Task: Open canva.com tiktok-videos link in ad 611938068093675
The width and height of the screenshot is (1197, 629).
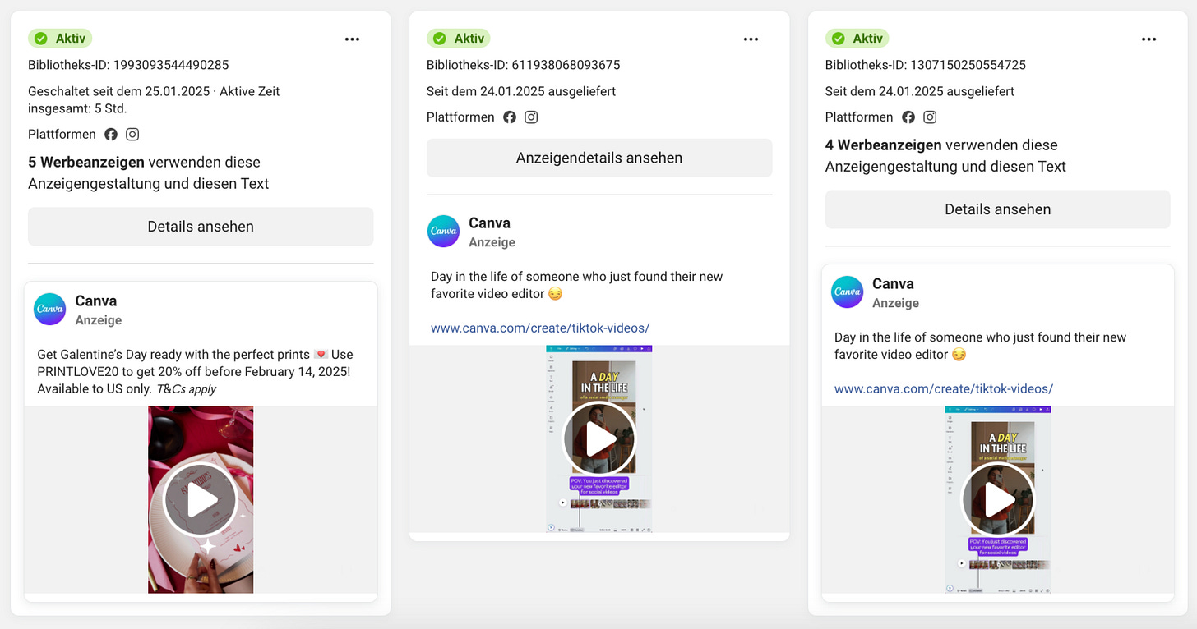Action: click(540, 328)
